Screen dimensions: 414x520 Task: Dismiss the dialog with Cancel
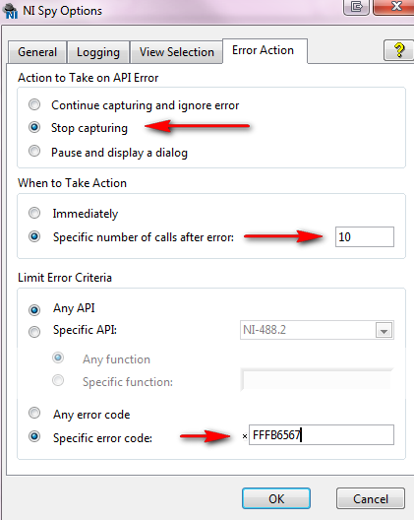pos(371,498)
